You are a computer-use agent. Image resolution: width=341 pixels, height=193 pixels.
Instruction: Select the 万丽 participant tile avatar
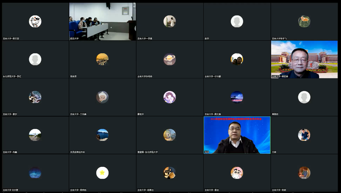(x=304, y=135)
